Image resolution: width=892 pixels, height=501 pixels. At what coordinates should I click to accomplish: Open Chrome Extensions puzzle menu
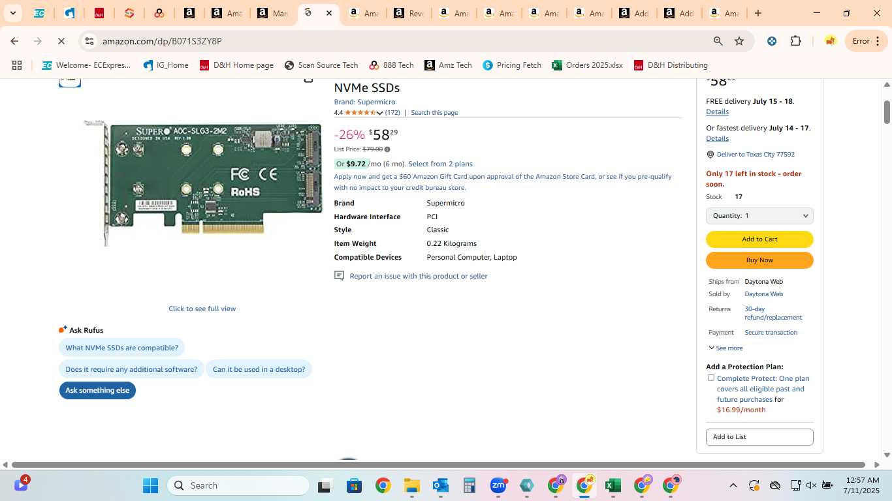(x=795, y=41)
